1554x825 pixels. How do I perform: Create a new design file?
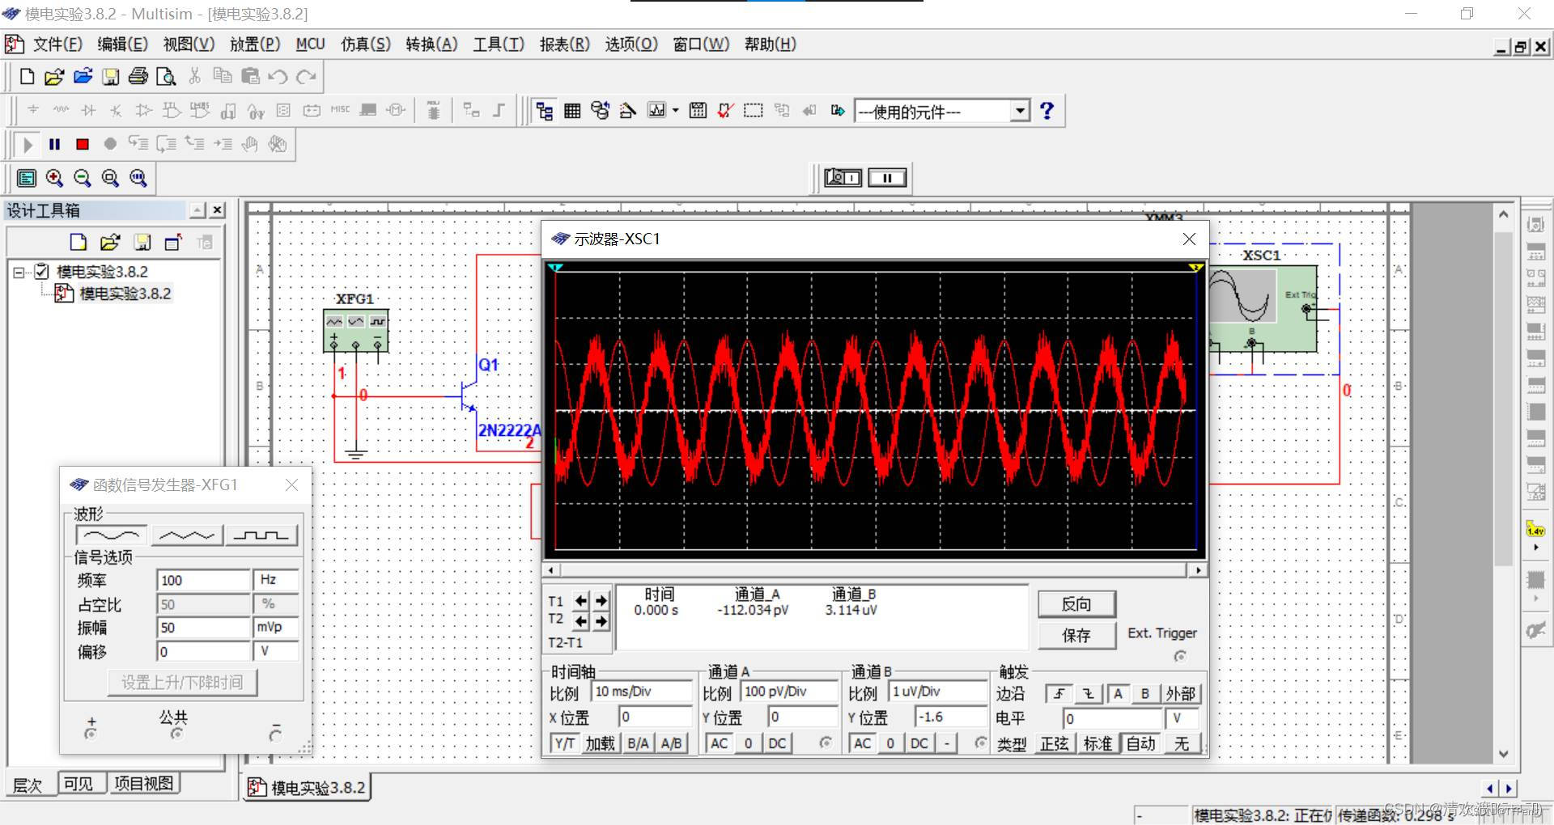(x=27, y=77)
